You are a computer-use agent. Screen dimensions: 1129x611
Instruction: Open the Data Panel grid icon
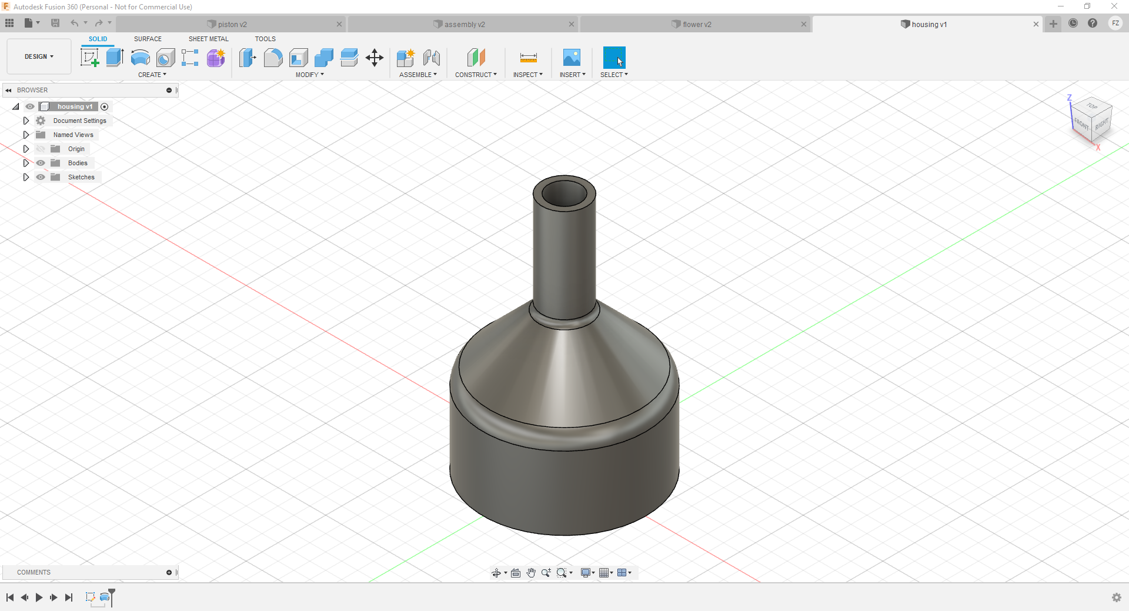pyautogui.click(x=9, y=23)
